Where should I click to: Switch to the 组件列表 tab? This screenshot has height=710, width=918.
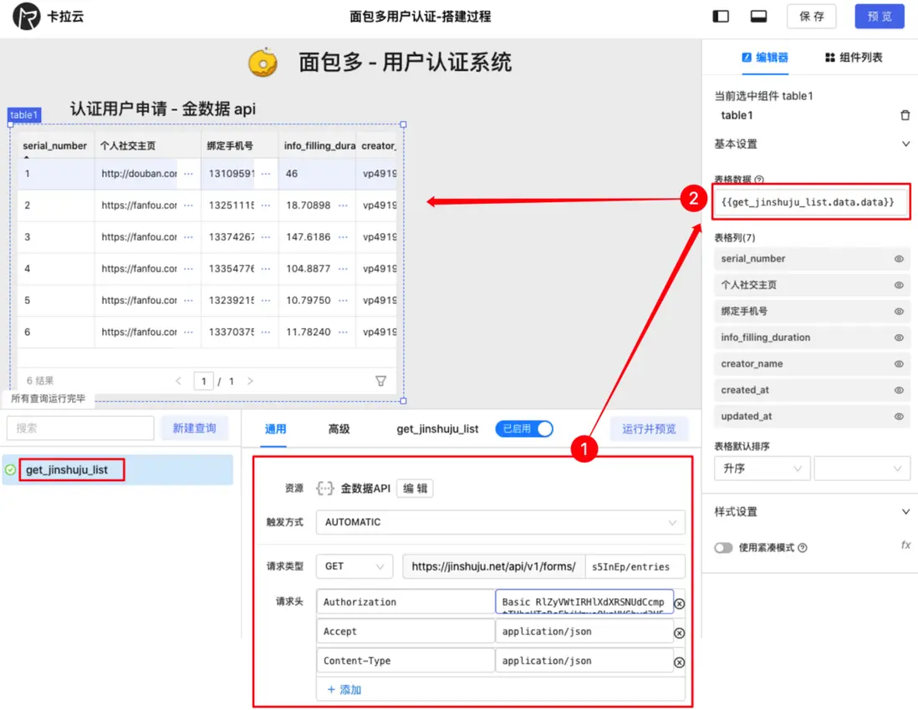pos(853,58)
